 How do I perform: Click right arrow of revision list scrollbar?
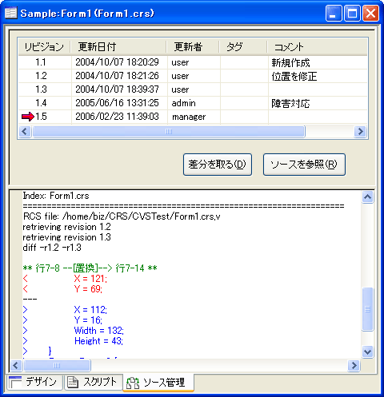point(360,132)
